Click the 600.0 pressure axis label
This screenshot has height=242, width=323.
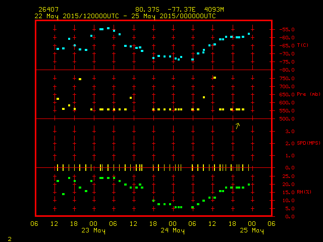coord(287,103)
